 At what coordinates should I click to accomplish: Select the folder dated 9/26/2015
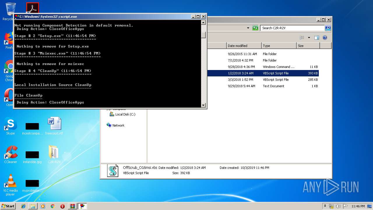[263, 54]
